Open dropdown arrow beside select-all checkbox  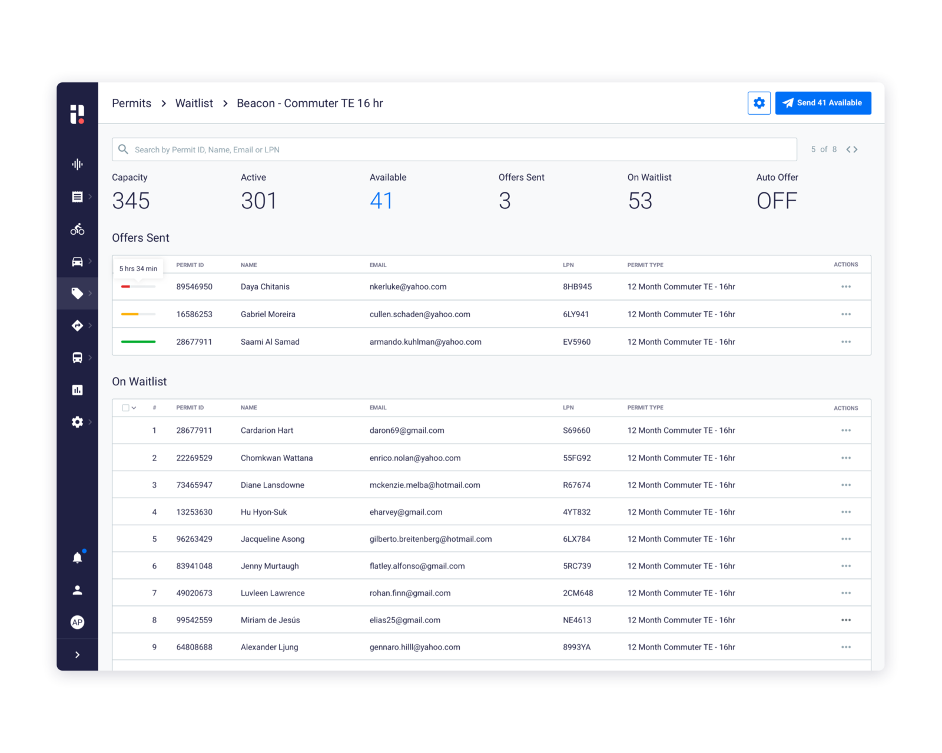(x=134, y=408)
